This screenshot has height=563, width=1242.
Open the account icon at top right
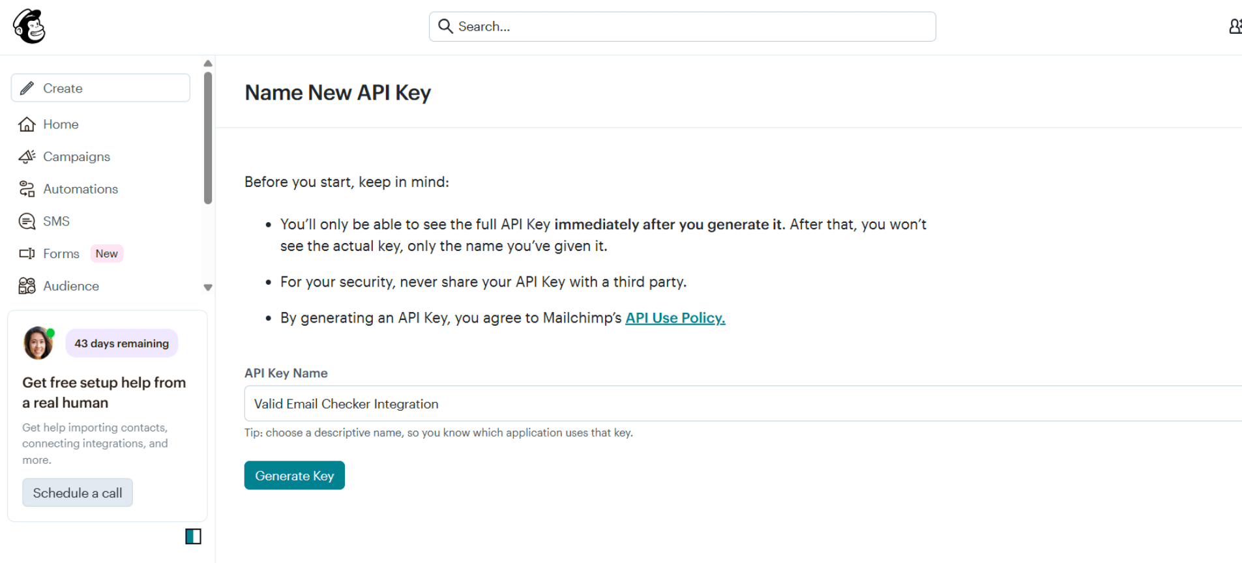1235,27
